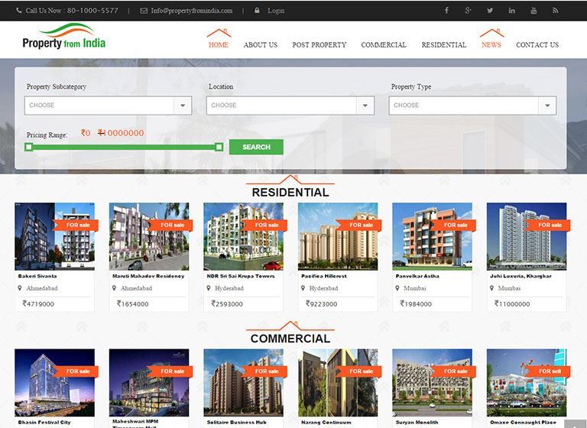This screenshot has height=428, width=587.
Task: Click the RESIDENTIAL section heading
Action: tap(290, 192)
